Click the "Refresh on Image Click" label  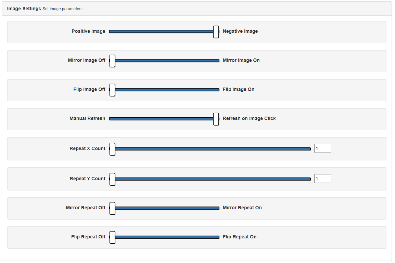[249, 118]
